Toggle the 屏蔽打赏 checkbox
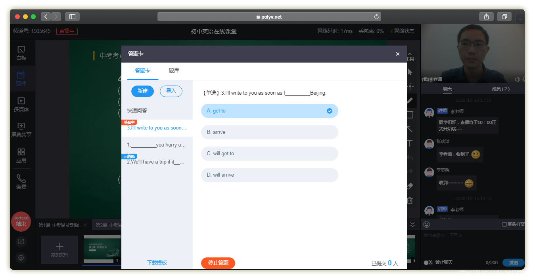This screenshot has height=280, width=535. tap(504, 224)
